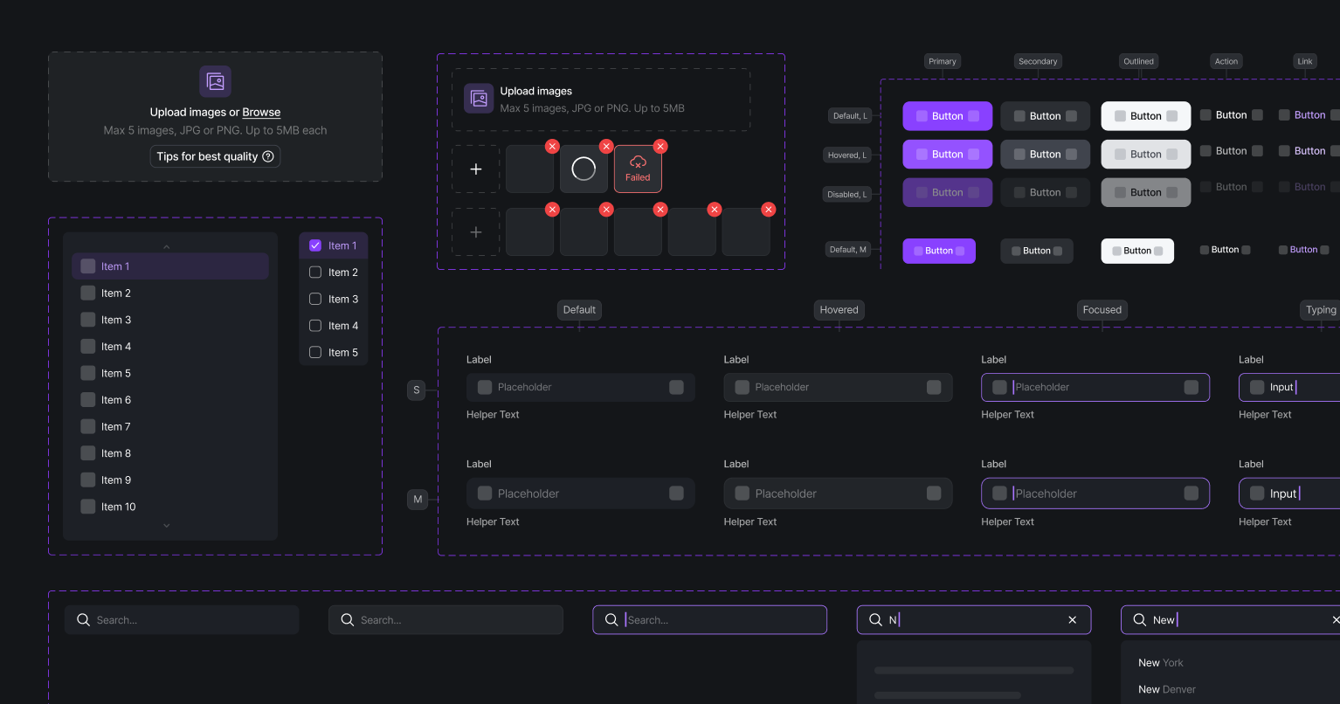Expand list upward with the top chevron
The height and width of the screenshot is (704, 1340).
(167, 247)
